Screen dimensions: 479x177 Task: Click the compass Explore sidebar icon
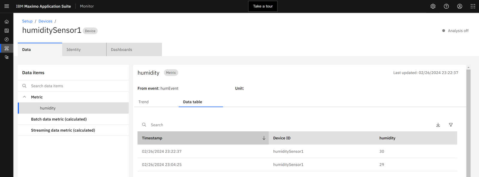(7, 39)
